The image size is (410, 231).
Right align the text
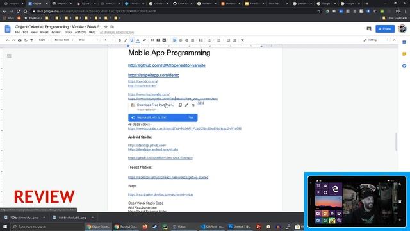186,40
